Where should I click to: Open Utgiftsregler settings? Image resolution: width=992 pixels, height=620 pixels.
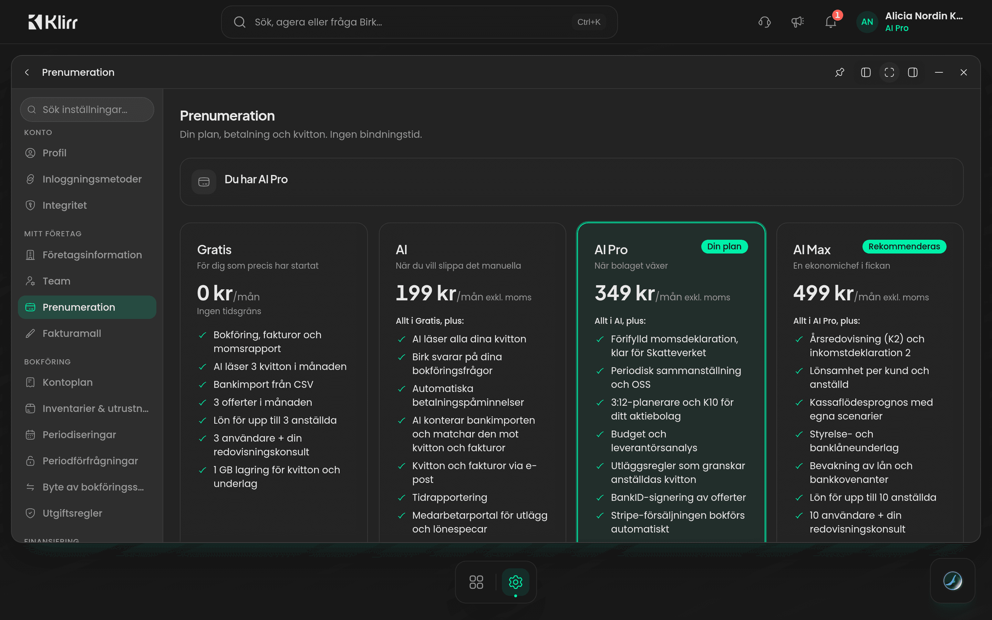[87, 513]
